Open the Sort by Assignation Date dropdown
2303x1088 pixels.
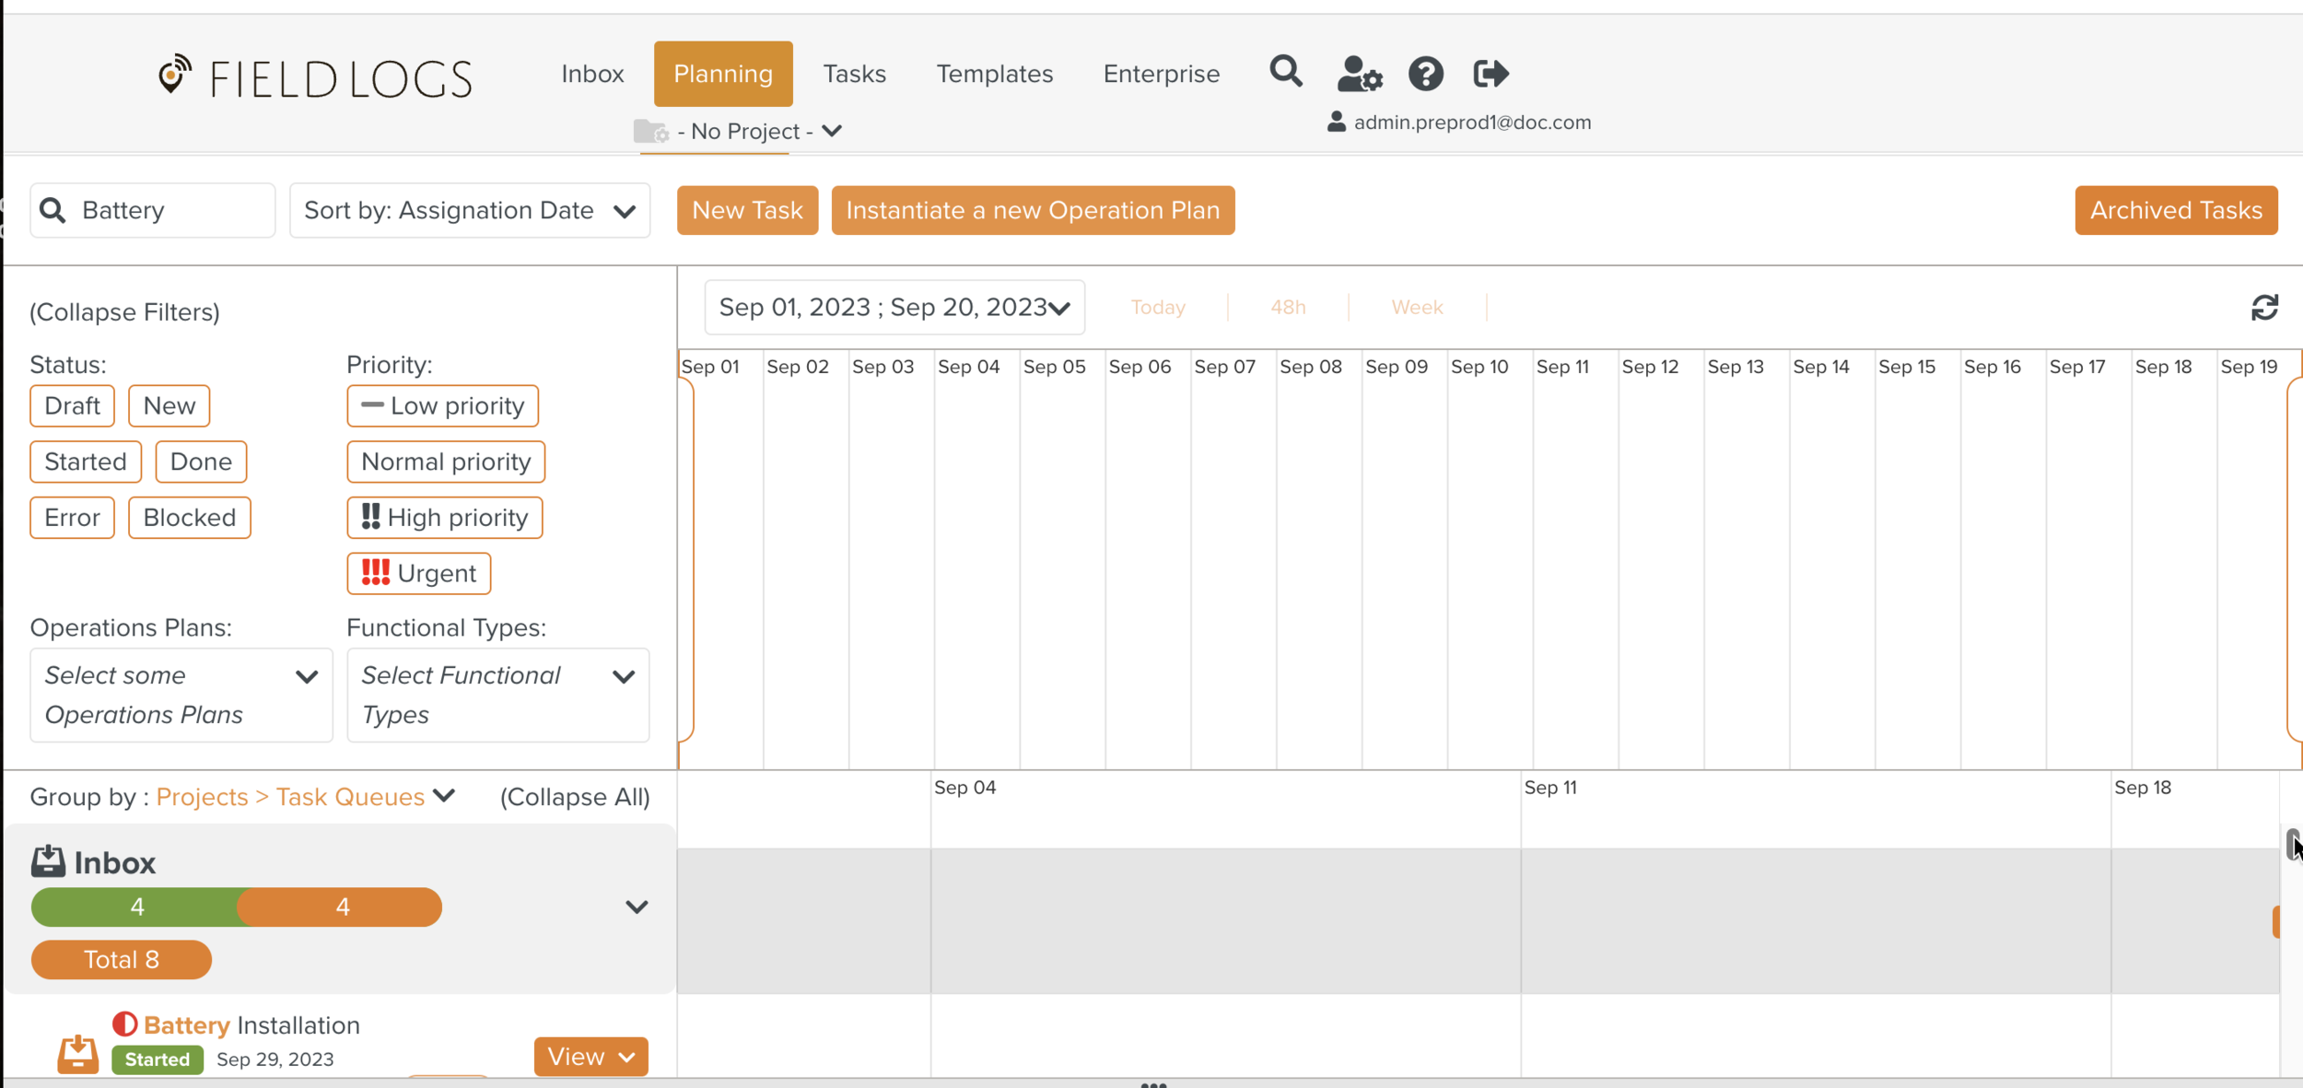click(x=470, y=211)
